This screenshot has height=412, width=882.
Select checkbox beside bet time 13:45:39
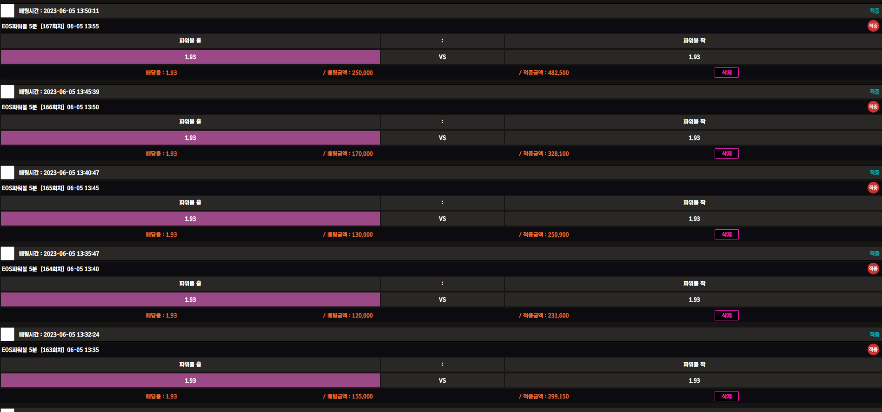[7, 92]
